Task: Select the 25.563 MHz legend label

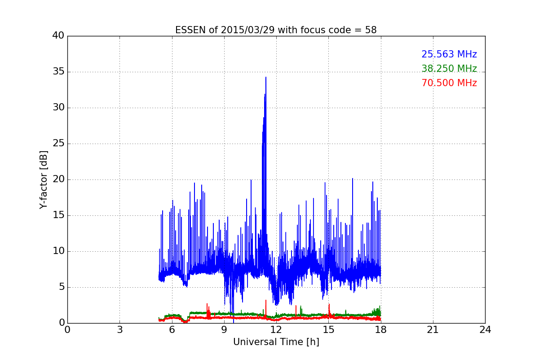Action: [449, 54]
